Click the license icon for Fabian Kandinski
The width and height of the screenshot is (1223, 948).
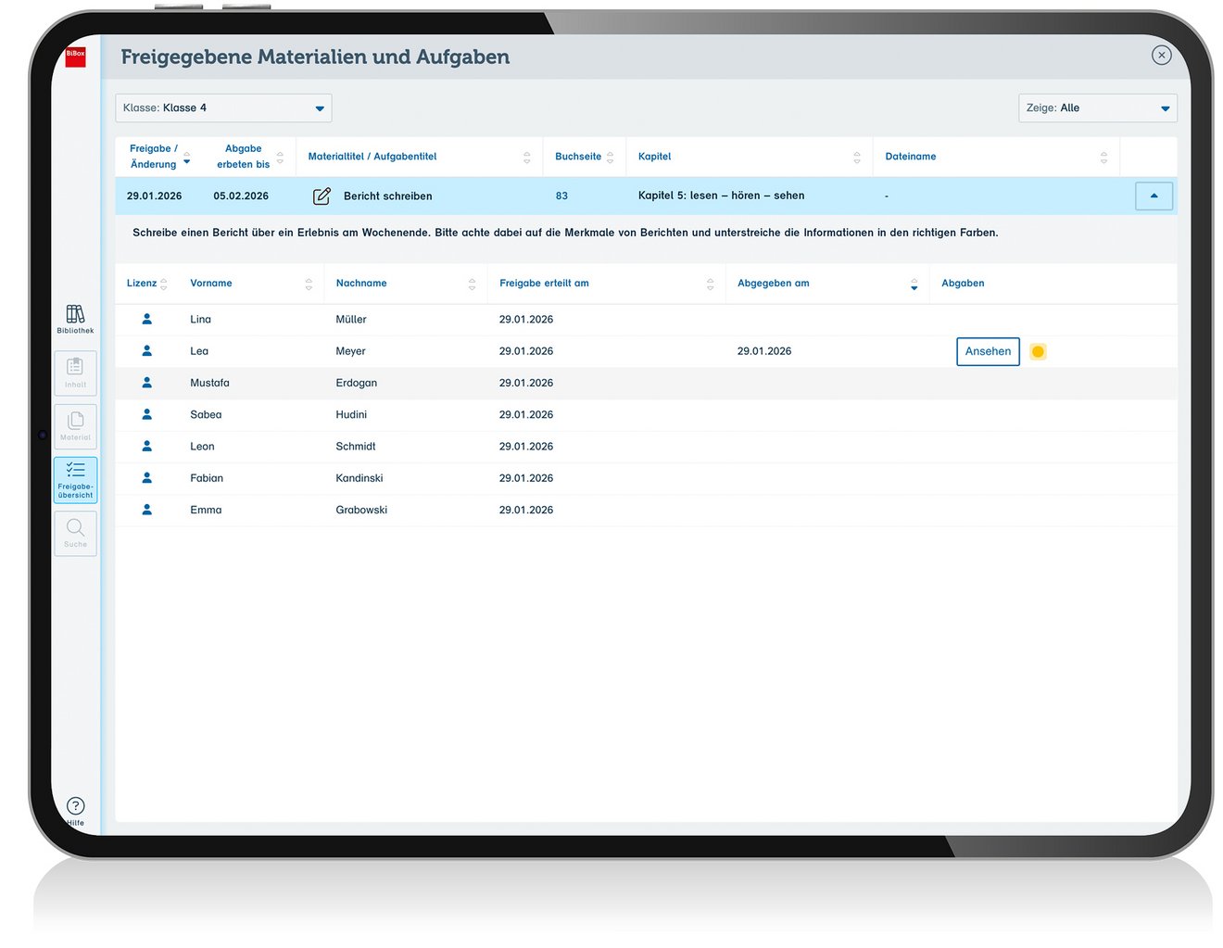tap(146, 477)
